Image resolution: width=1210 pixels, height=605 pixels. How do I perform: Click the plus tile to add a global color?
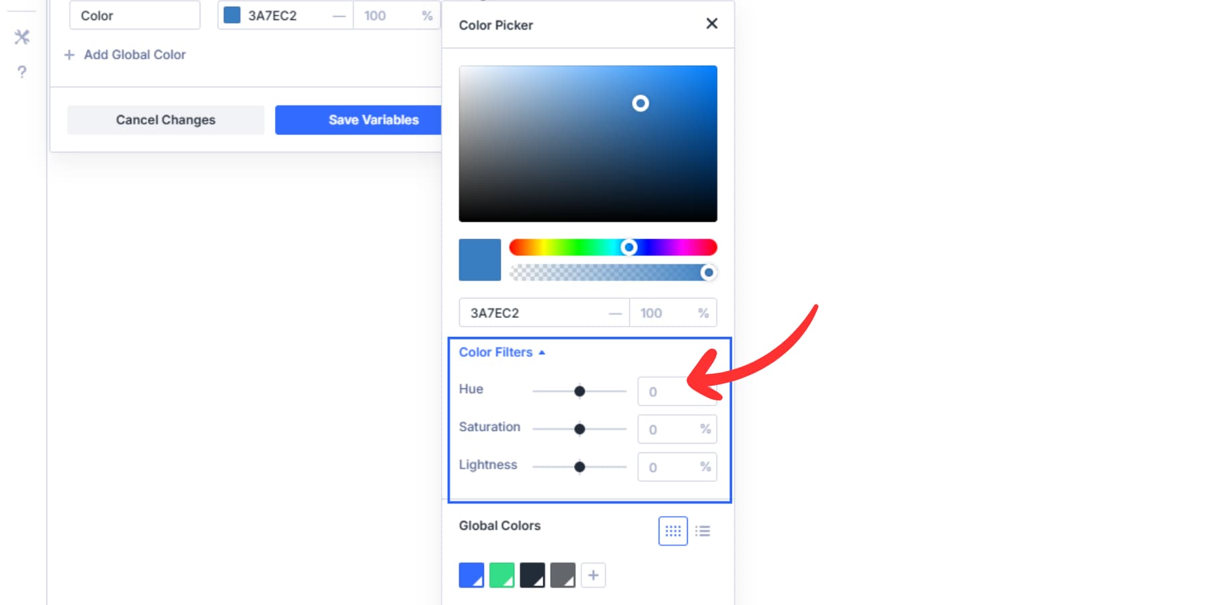[x=594, y=575]
